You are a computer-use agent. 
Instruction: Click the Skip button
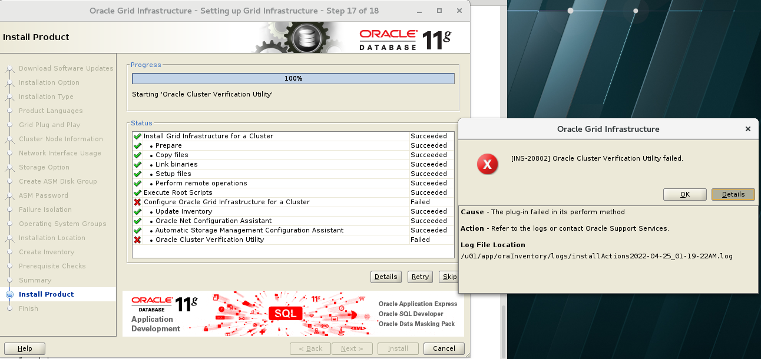tap(449, 277)
